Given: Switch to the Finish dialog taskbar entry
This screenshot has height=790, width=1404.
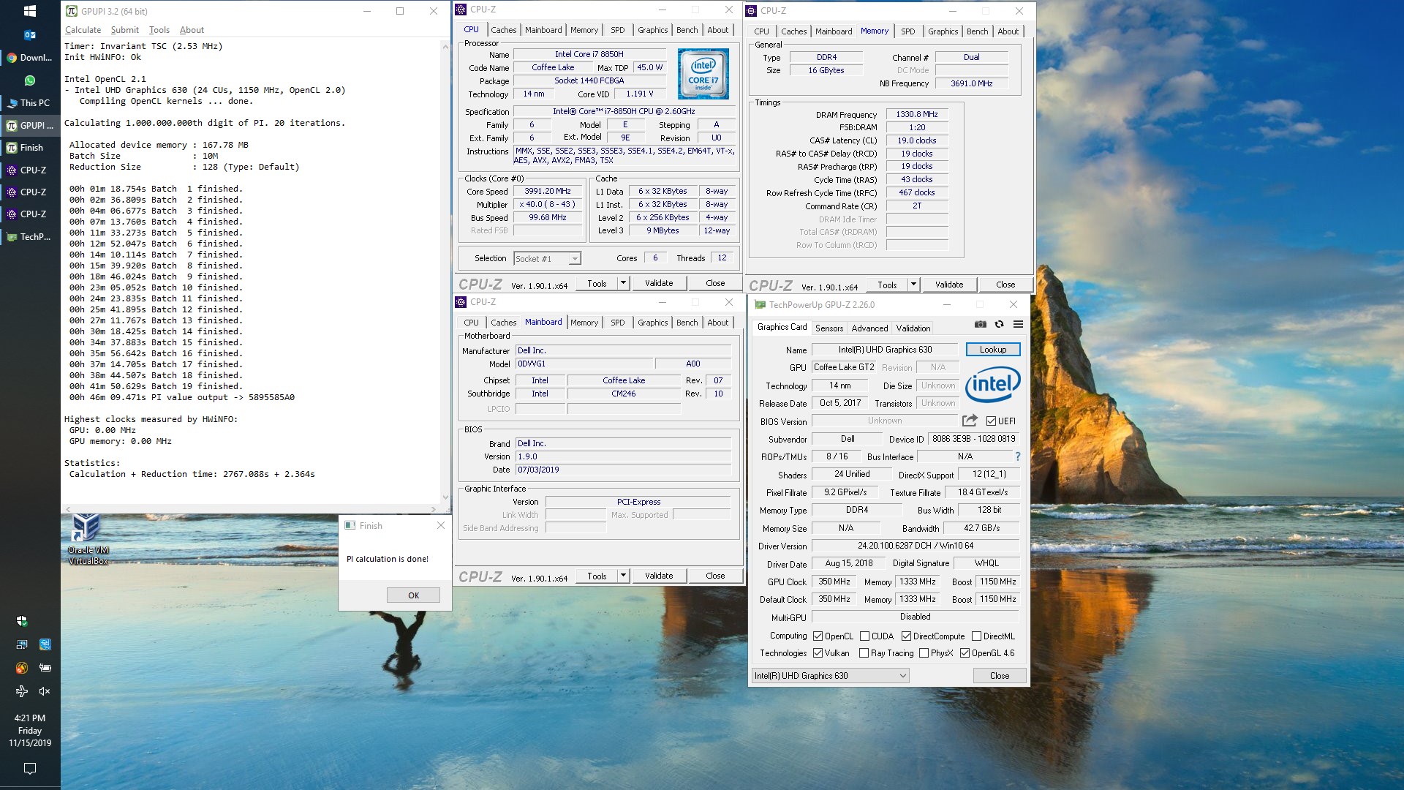Looking at the screenshot, I should pos(30,148).
